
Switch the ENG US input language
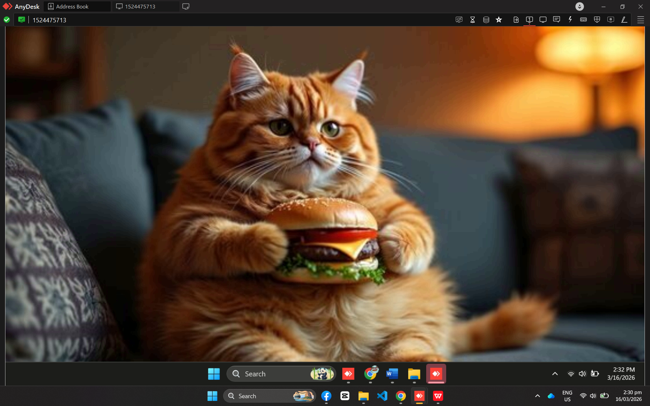click(x=567, y=396)
